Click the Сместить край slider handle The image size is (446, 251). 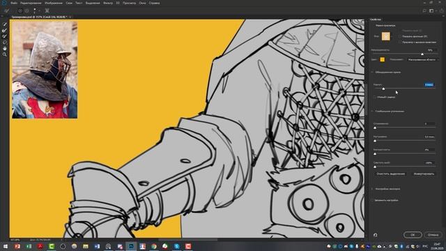(x=375, y=167)
